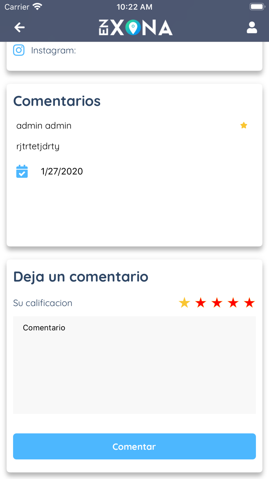Tap the 1/27/2020 comment date
The image size is (269, 479).
(x=62, y=171)
